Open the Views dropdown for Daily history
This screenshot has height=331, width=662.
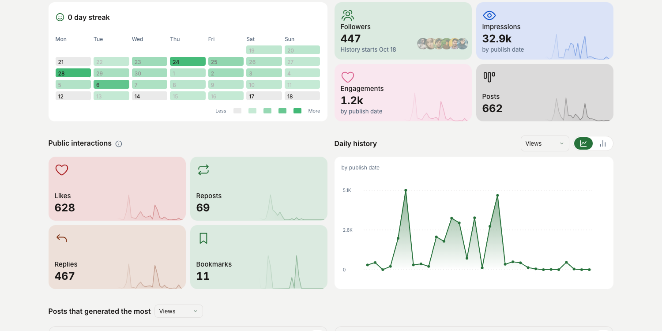[x=545, y=143]
